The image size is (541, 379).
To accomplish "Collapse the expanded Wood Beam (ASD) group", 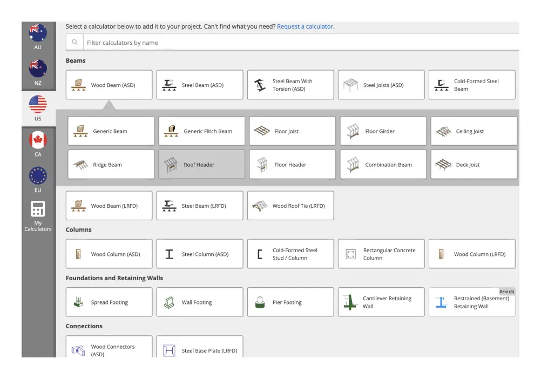I will [x=109, y=85].
